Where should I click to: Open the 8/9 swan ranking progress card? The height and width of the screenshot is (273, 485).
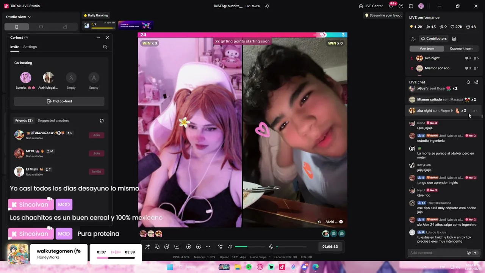click(x=99, y=25)
